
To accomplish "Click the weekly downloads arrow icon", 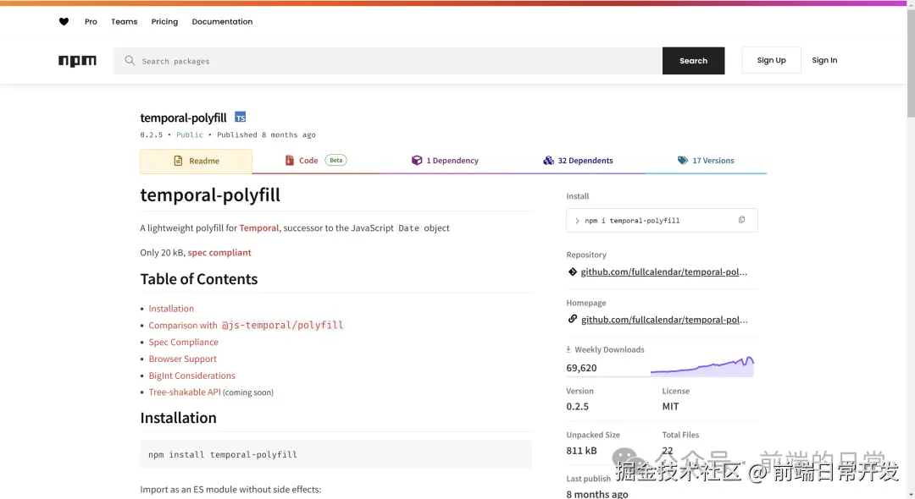I will pos(568,349).
